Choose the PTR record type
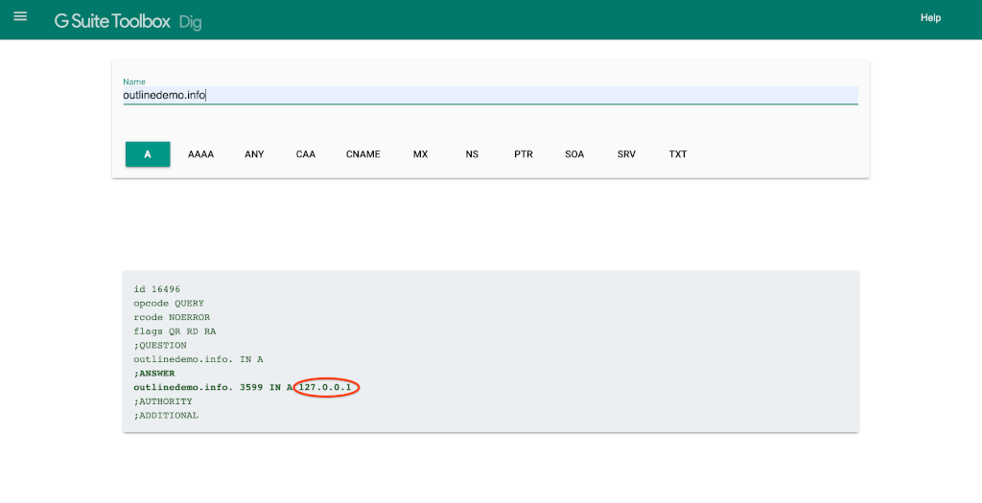Screen dimensions: 982x503 point(523,154)
